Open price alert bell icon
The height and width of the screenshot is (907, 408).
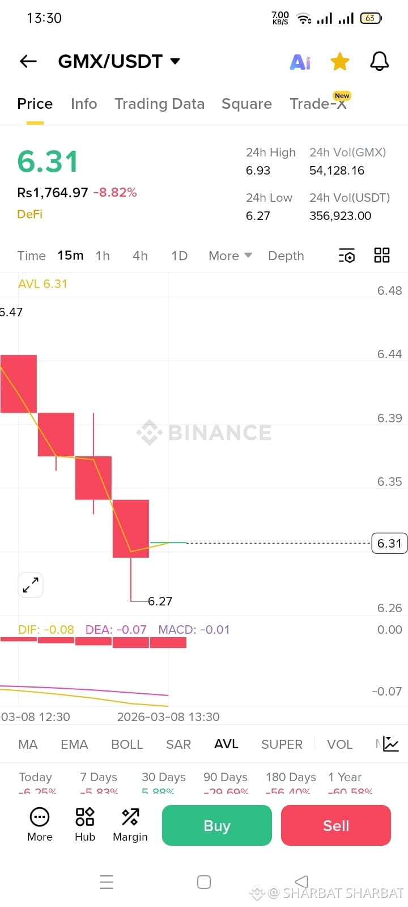pos(380,61)
